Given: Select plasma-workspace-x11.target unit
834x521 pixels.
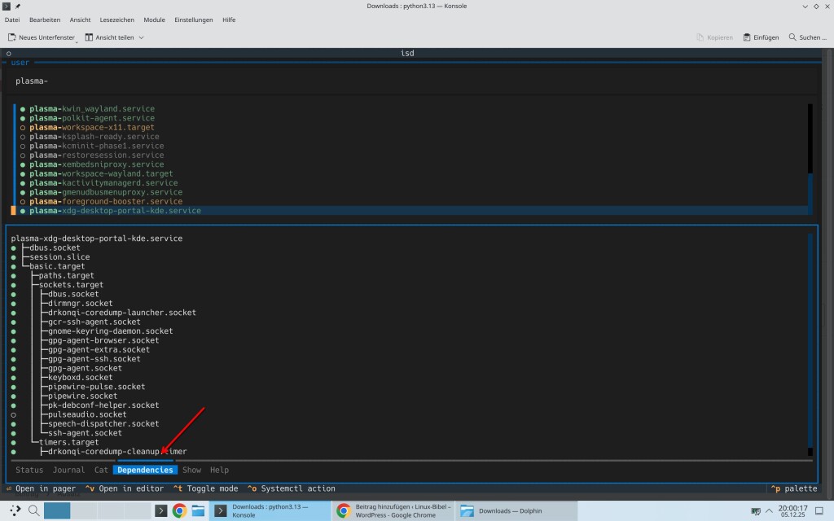Looking at the screenshot, I should 91,128.
